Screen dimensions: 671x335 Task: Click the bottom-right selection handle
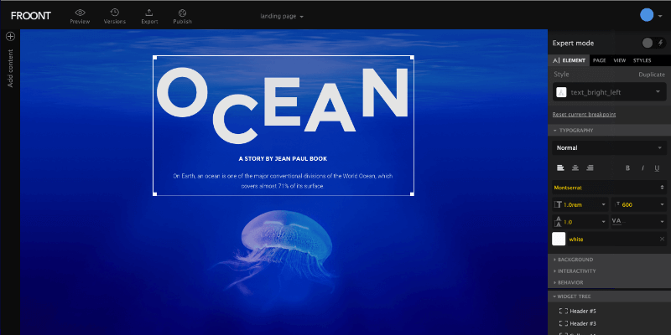(x=412, y=194)
